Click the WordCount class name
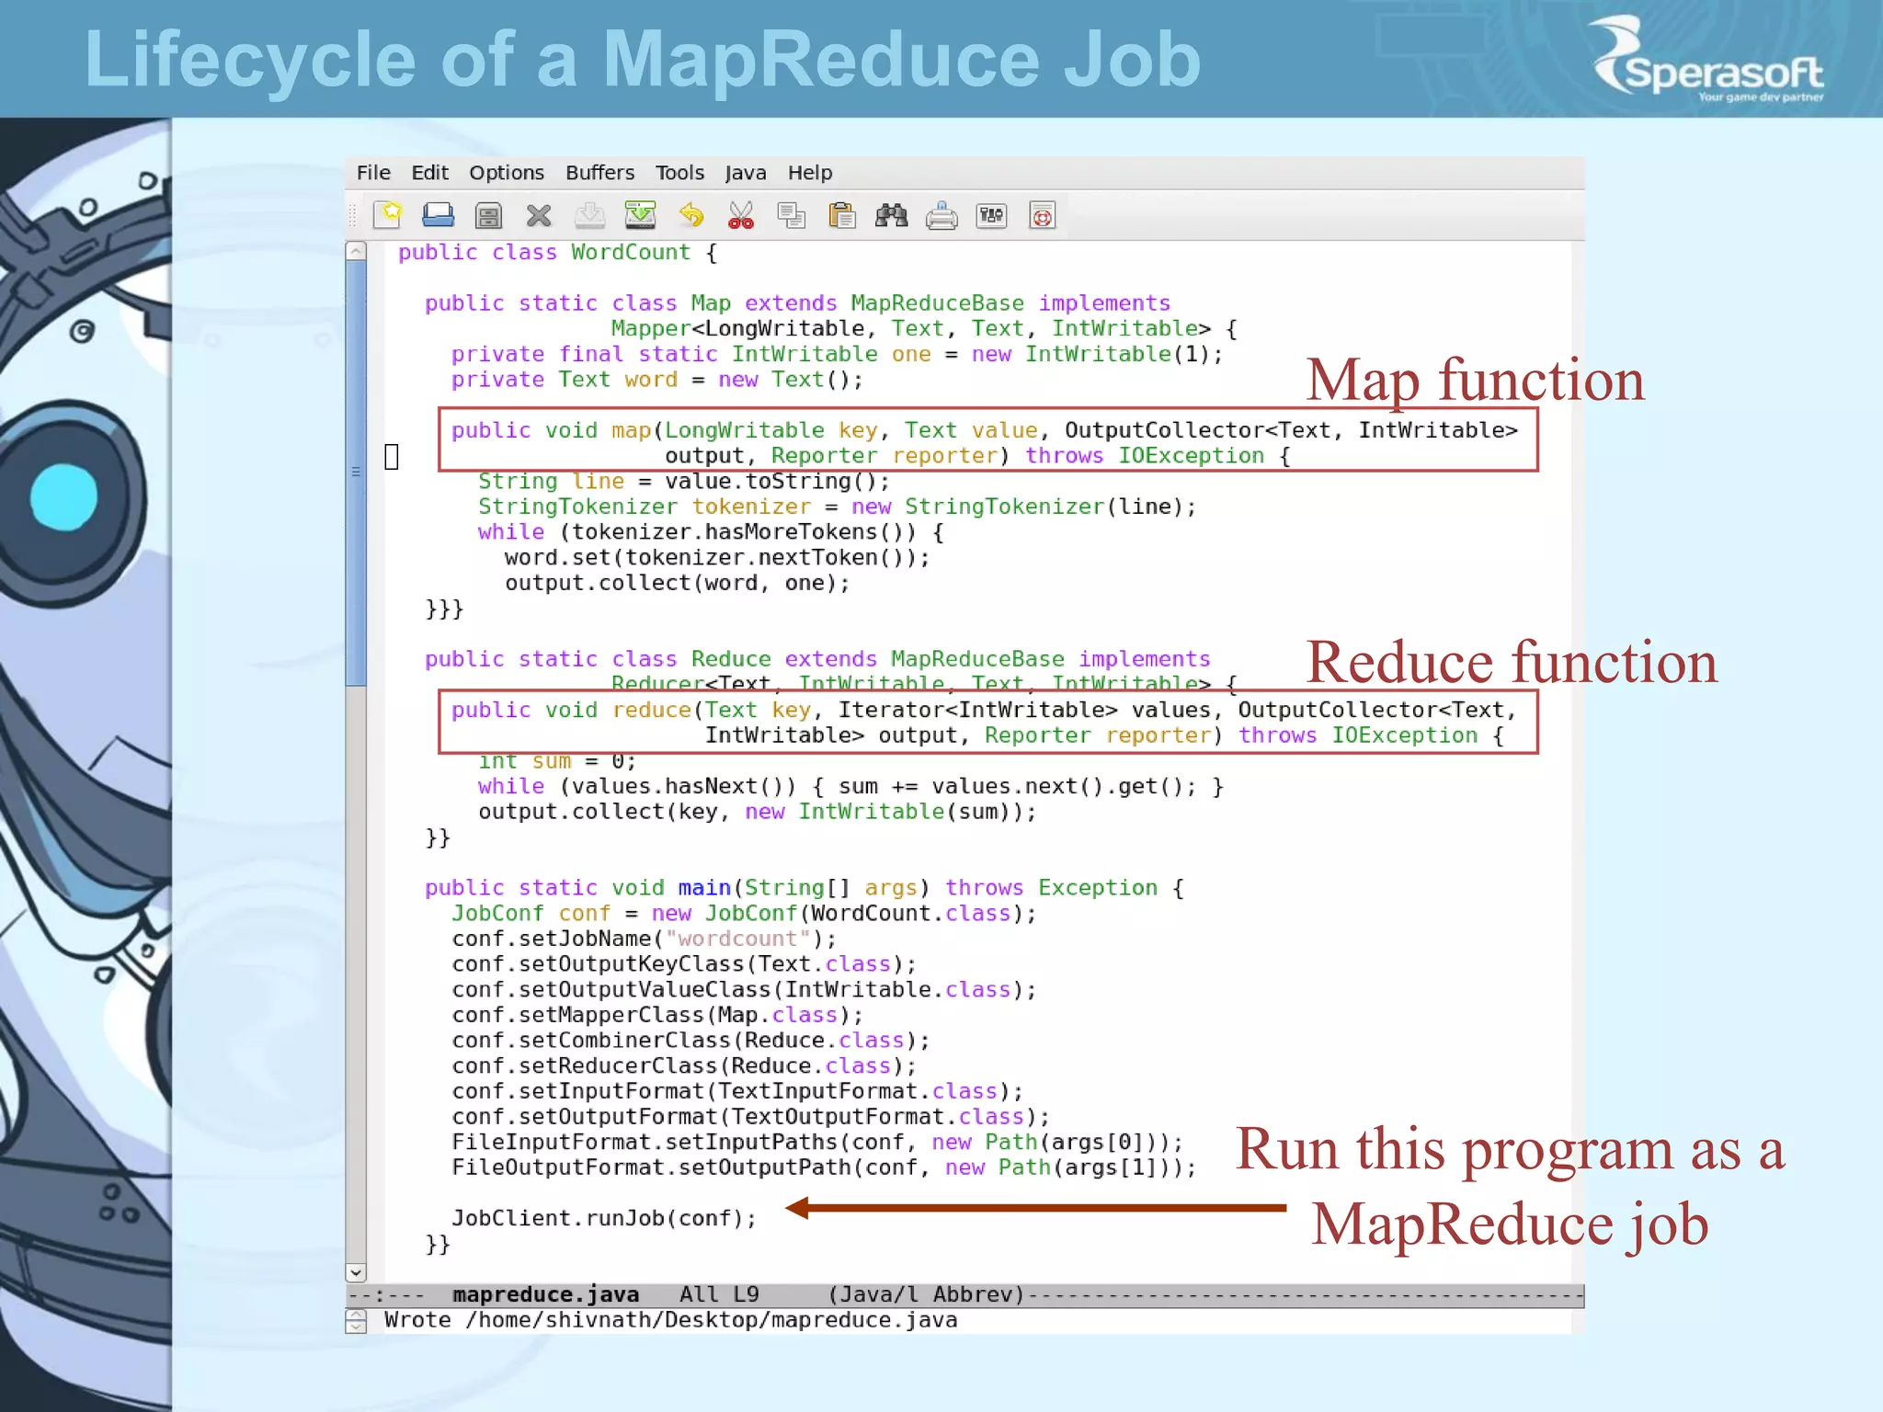Screen dimensions: 1883x1412 [x=630, y=252]
